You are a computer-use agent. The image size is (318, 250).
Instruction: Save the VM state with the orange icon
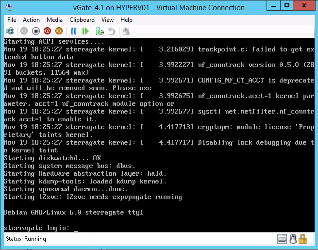(x=59, y=31)
